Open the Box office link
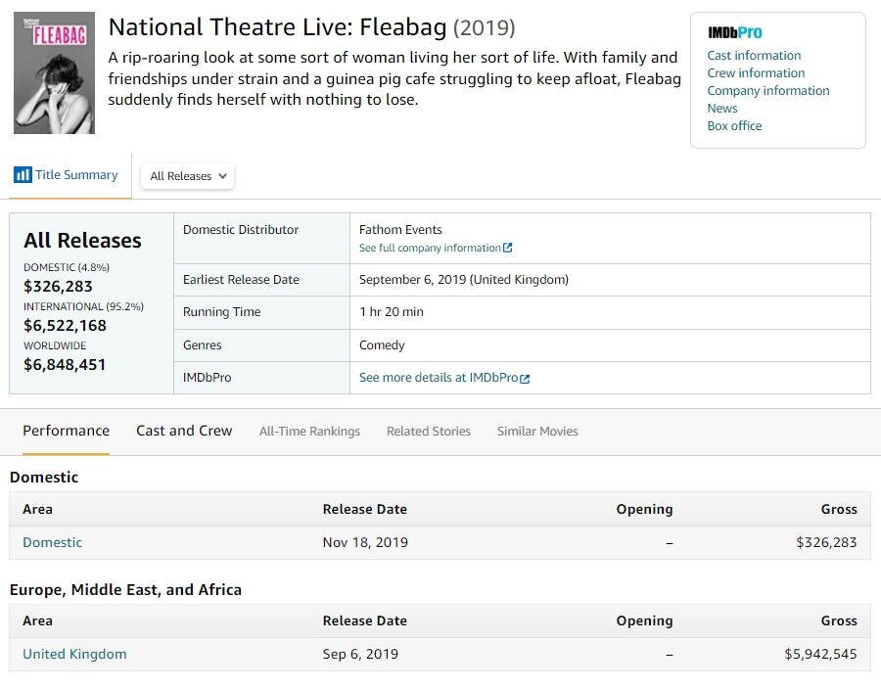The height and width of the screenshot is (688, 881). click(734, 126)
